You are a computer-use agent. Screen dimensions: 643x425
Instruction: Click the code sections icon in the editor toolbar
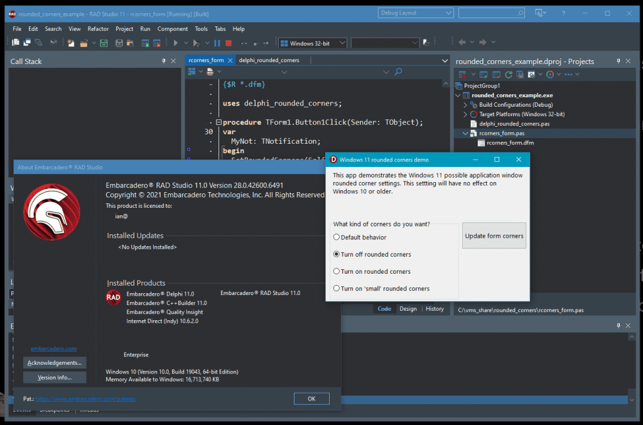(192, 72)
